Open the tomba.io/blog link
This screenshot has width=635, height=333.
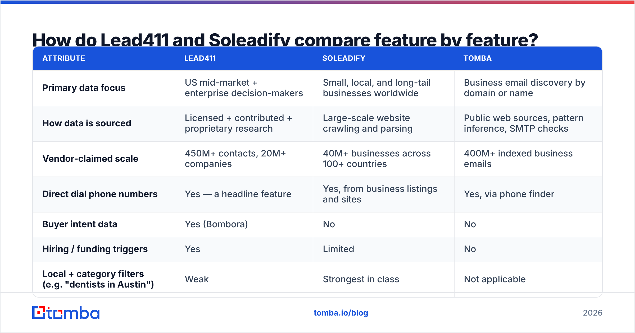click(x=341, y=313)
